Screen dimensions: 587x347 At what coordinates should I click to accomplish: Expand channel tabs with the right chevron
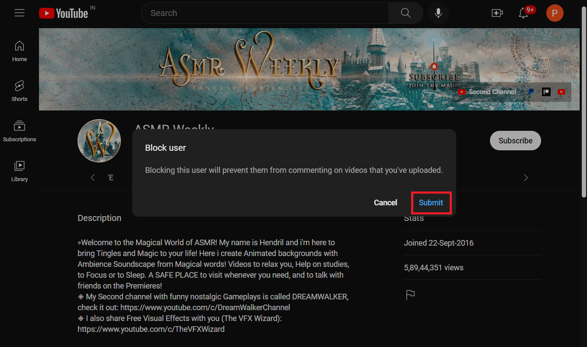coord(525,177)
